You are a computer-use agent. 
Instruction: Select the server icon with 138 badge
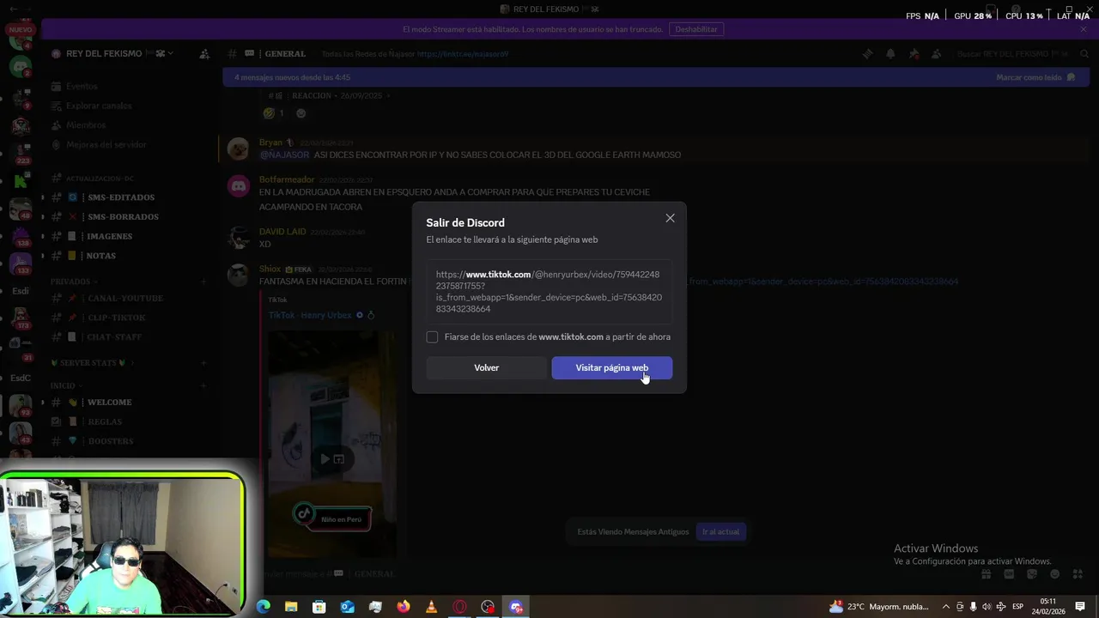click(x=21, y=235)
